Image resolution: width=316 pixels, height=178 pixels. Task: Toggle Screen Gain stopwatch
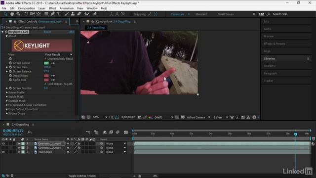coord(10,67)
